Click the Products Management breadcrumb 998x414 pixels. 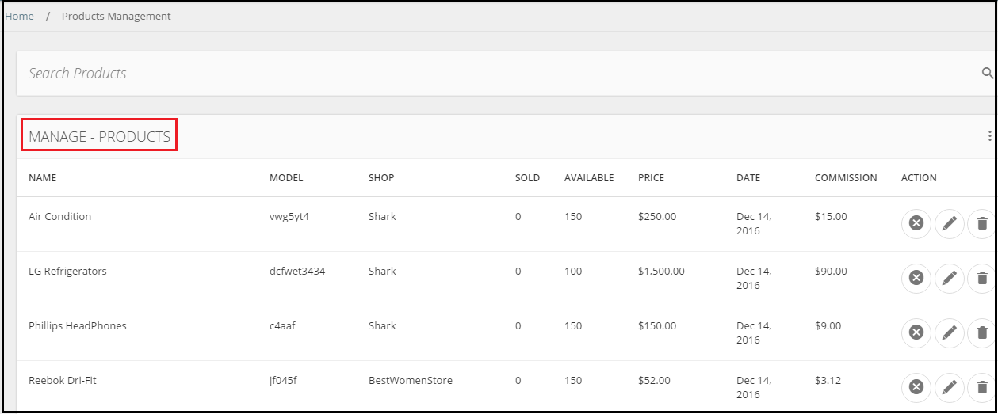(x=117, y=16)
